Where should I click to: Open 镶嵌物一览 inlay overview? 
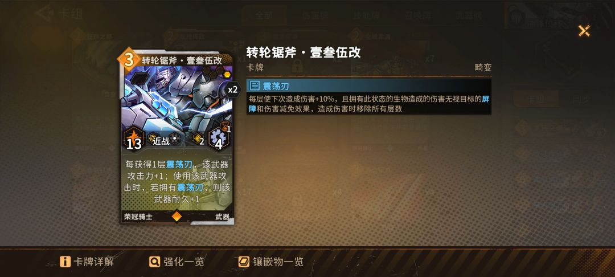(x=270, y=262)
